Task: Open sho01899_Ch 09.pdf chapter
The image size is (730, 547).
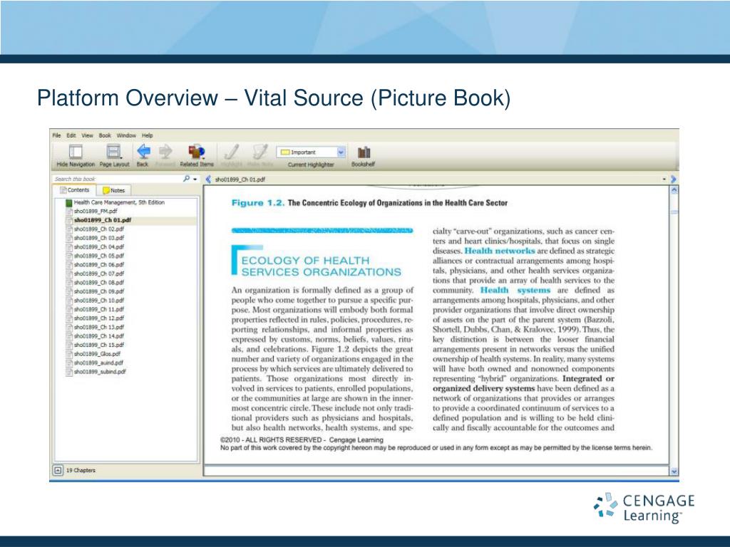Action: point(96,291)
